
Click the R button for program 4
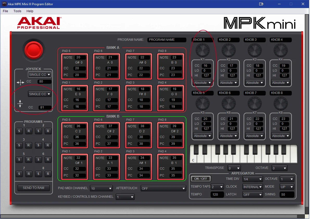(48, 145)
